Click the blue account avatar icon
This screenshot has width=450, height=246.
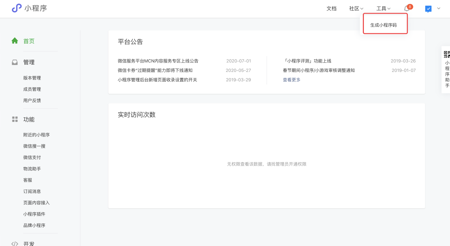[428, 9]
